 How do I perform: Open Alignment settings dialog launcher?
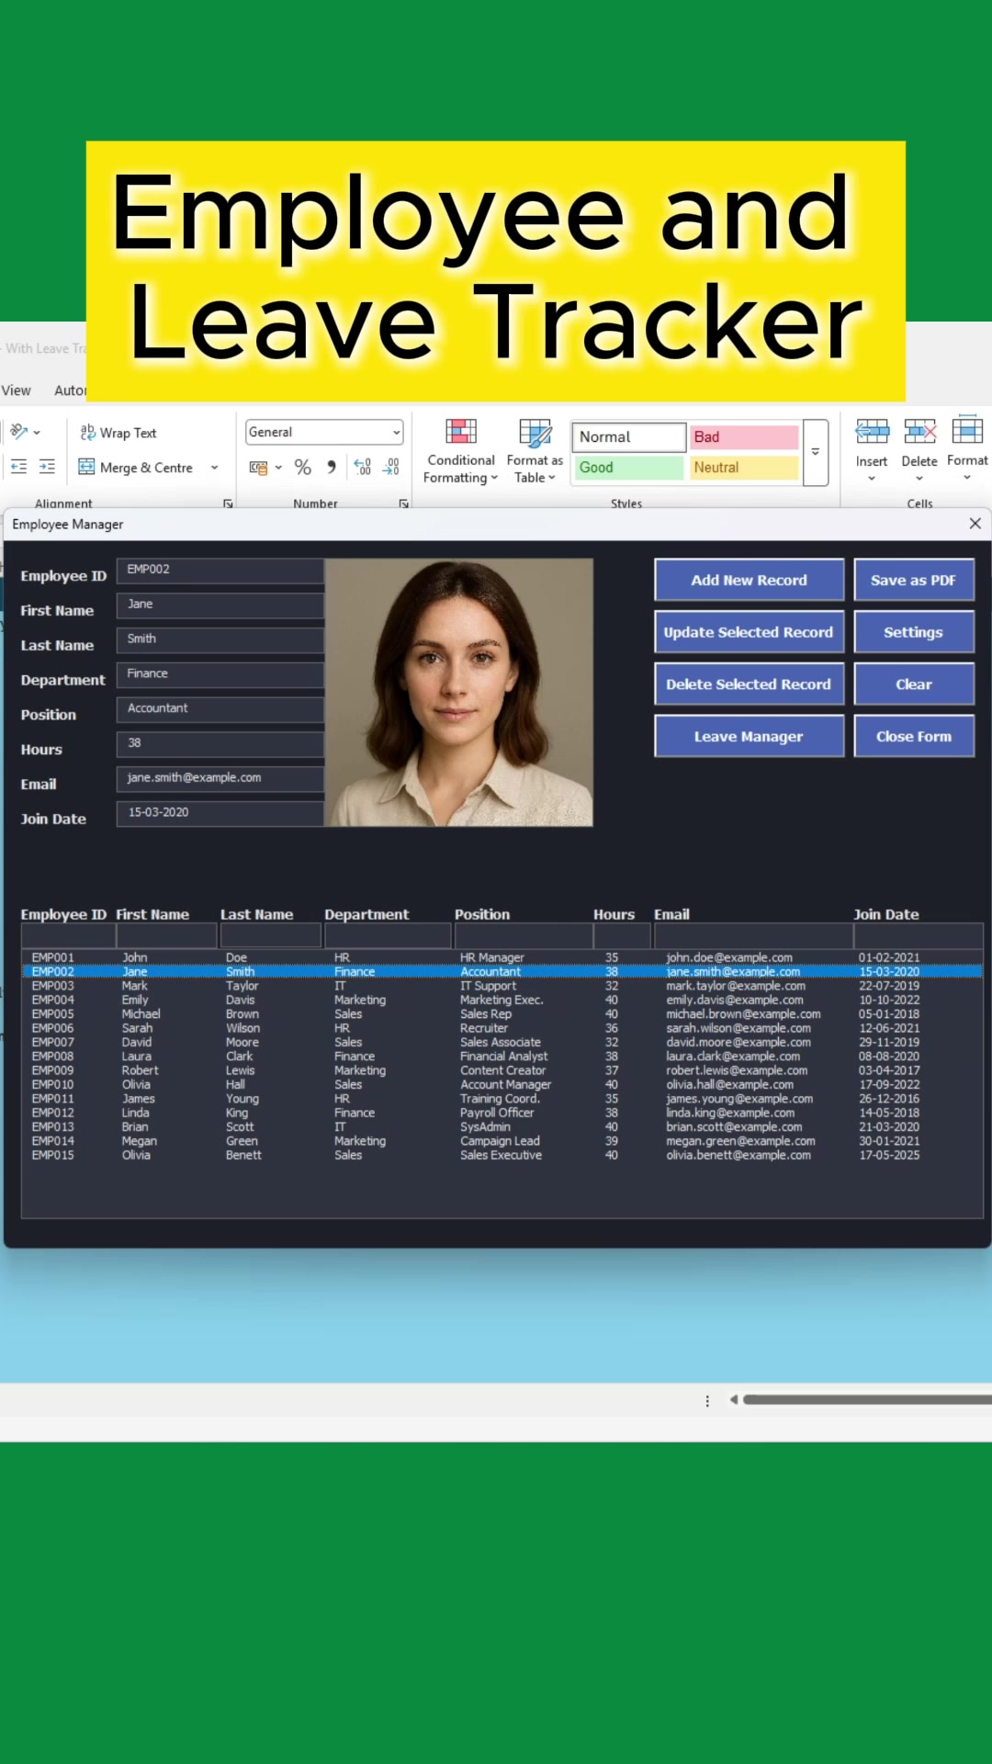pyautogui.click(x=228, y=503)
